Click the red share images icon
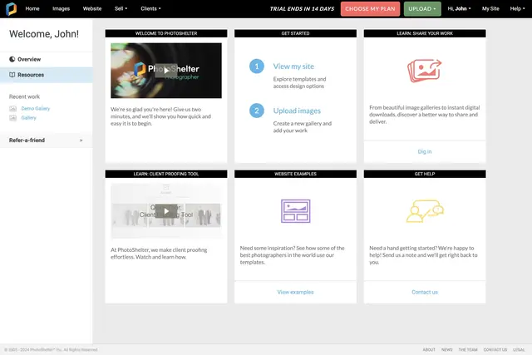This screenshot has width=532, height=355. (x=425, y=71)
